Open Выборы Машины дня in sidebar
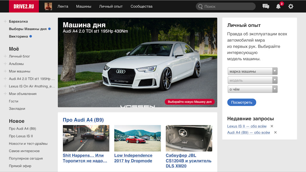Screen dimensions: 306x172 click(28, 29)
